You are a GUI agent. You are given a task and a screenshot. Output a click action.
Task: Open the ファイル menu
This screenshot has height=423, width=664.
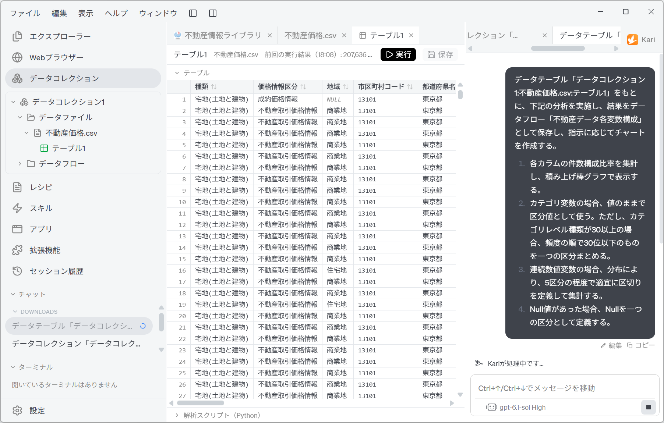pyautogui.click(x=25, y=13)
